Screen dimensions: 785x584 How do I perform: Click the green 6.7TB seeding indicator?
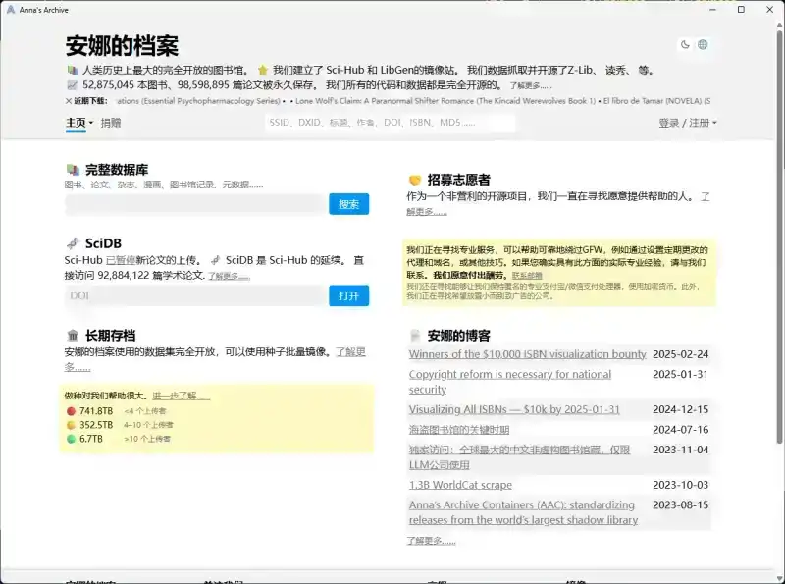[71, 439]
